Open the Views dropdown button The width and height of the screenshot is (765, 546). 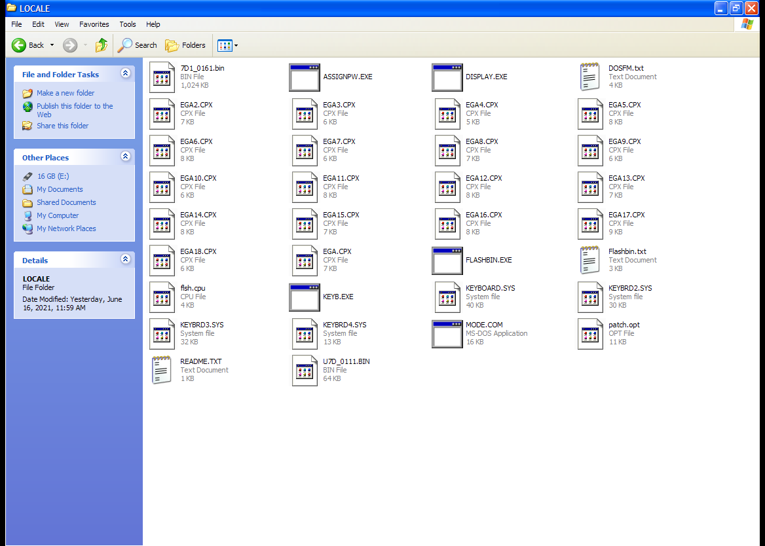point(228,45)
